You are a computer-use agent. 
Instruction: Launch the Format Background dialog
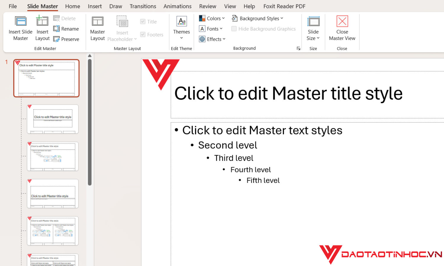pos(298,48)
